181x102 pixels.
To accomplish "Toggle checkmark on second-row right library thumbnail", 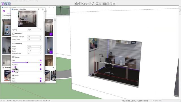I will pos(51,52).
